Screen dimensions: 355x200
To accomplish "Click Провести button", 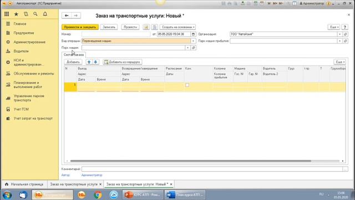I will click(130, 27).
